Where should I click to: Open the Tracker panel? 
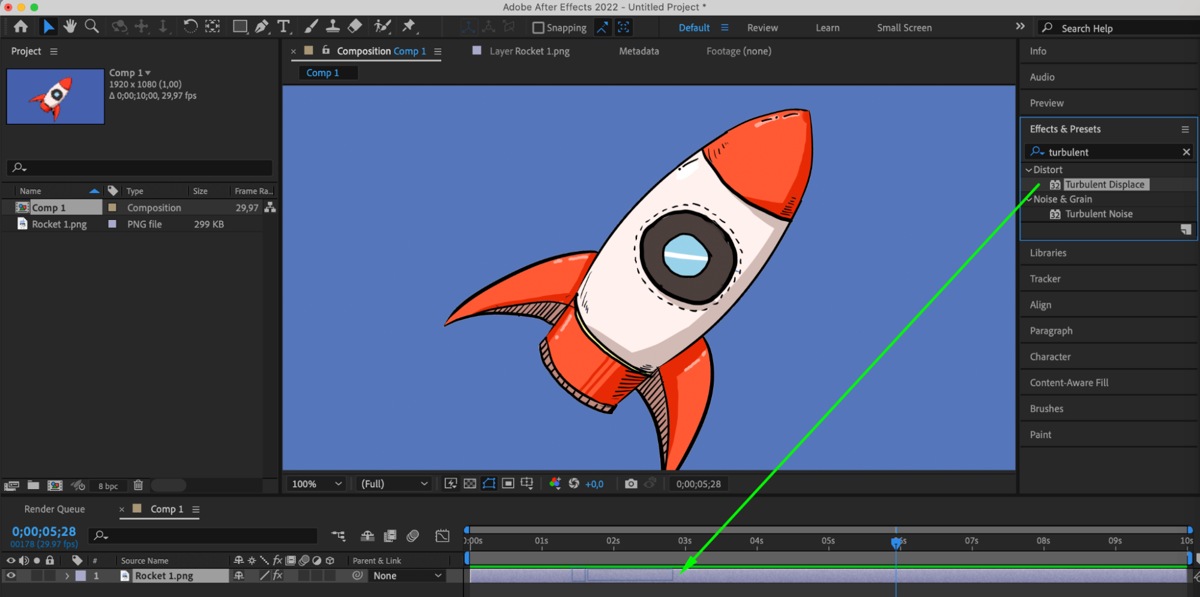(x=1045, y=279)
